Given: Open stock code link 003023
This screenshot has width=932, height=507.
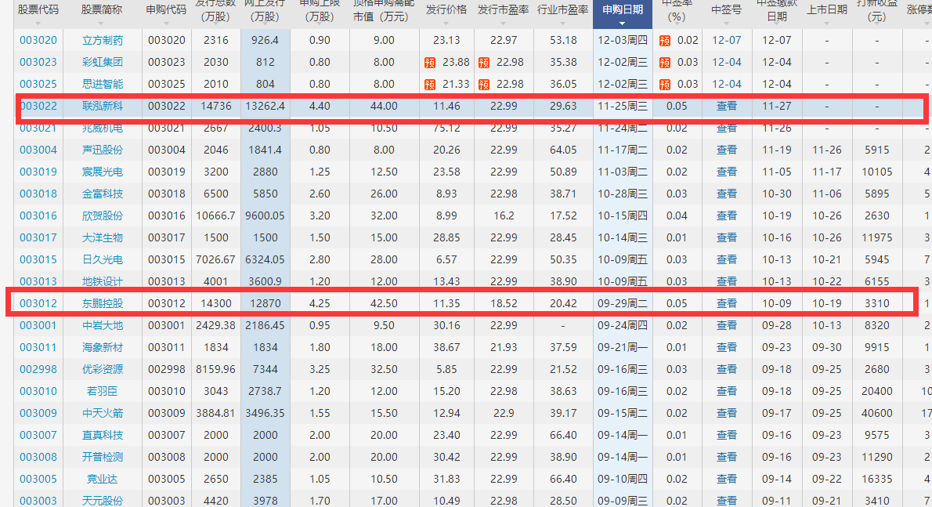Looking at the screenshot, I should point(38,63).
